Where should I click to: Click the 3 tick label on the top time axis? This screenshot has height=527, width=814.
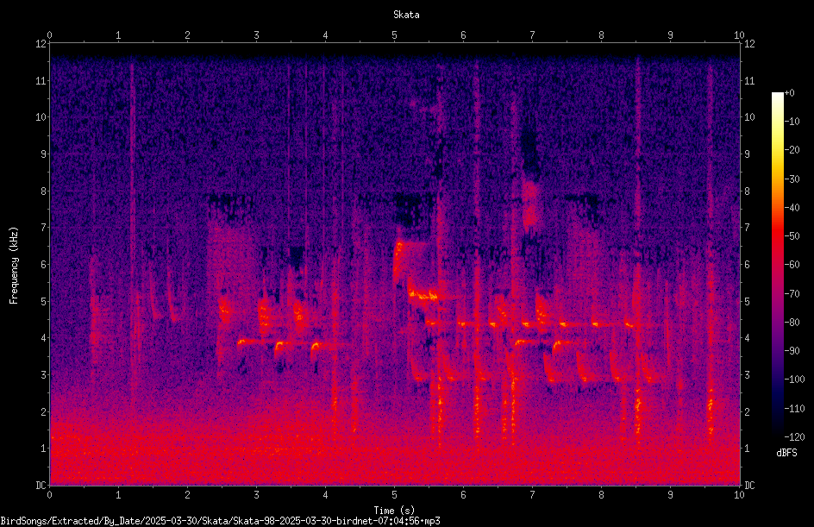[x=256, y=35]
